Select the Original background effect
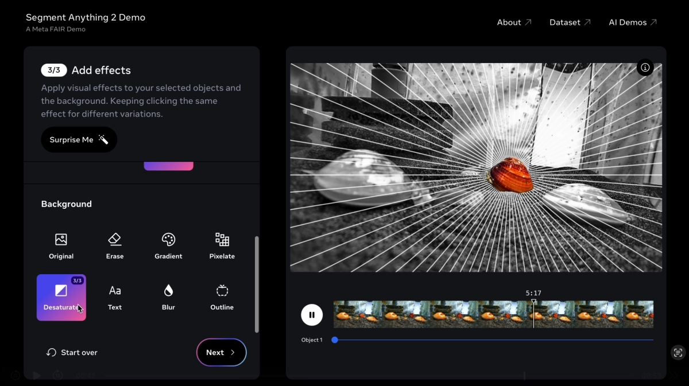Viewport: 689px width, 386px height. [x=61, y=246]
